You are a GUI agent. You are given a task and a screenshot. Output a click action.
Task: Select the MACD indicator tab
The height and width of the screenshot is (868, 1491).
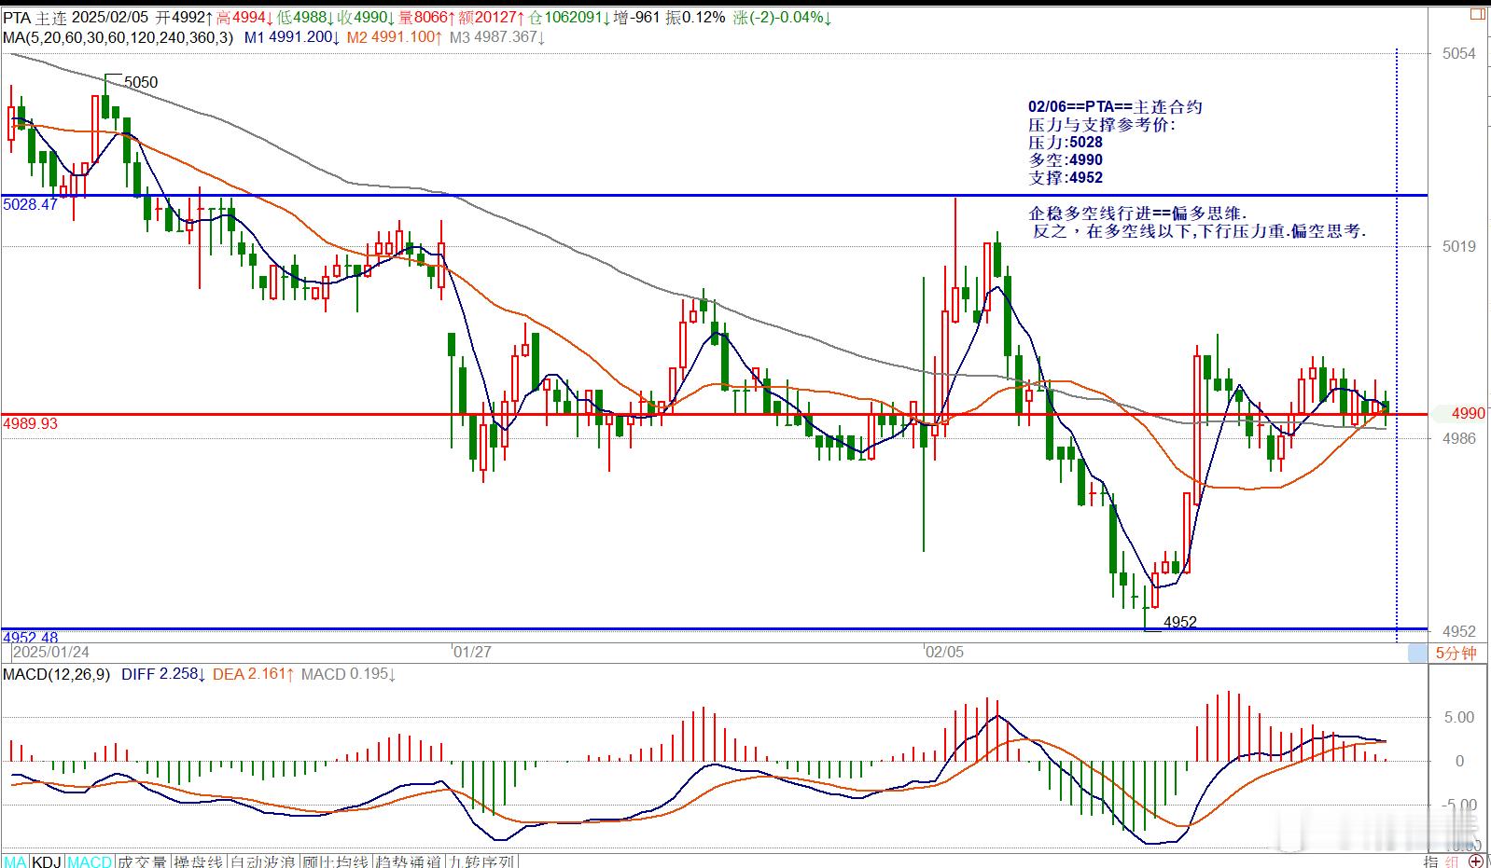click(90, 861)
